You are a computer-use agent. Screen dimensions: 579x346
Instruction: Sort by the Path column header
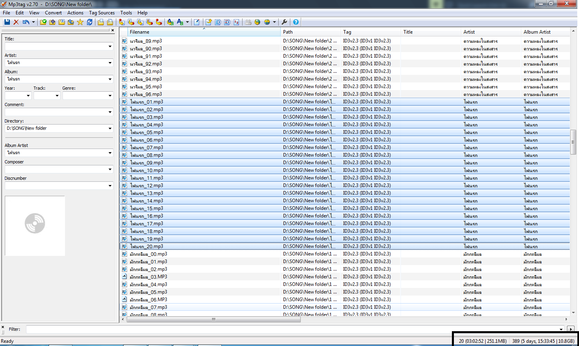[310, 32]
